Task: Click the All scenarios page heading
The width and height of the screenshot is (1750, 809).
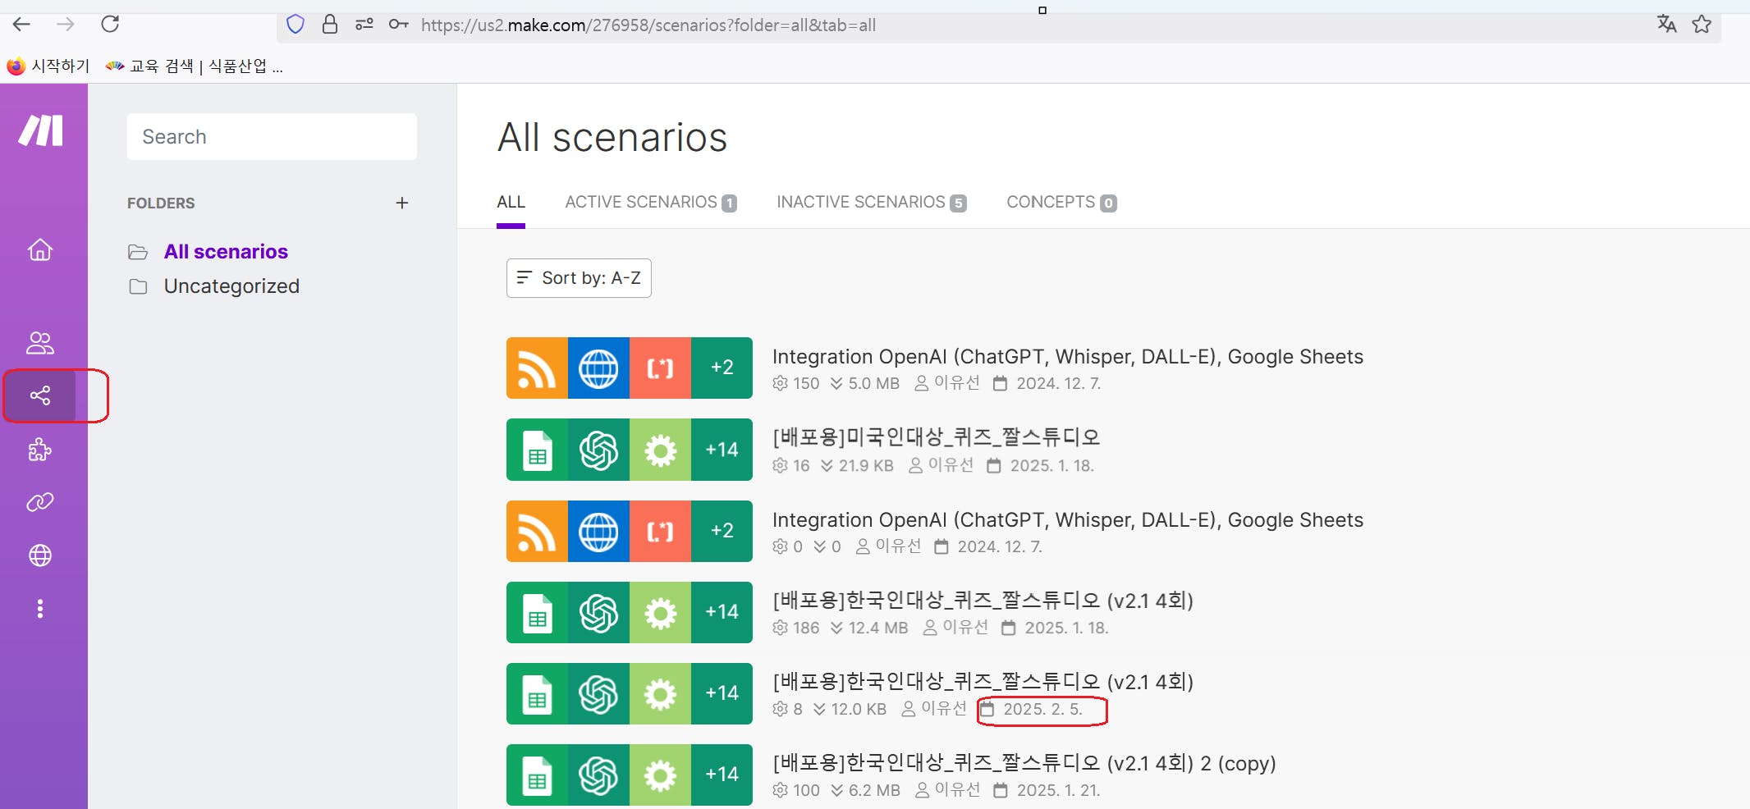Action: click(x=612, y=137)
